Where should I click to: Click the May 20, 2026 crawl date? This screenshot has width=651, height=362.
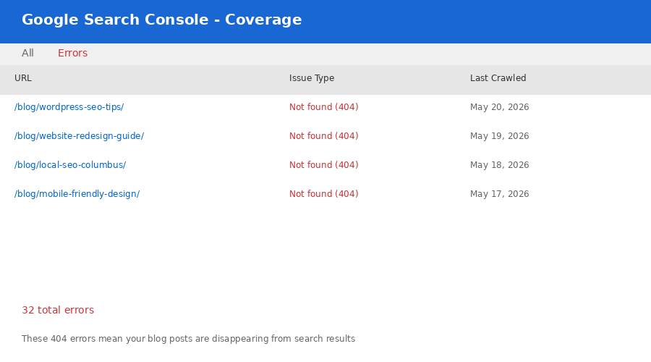point(499,107)
